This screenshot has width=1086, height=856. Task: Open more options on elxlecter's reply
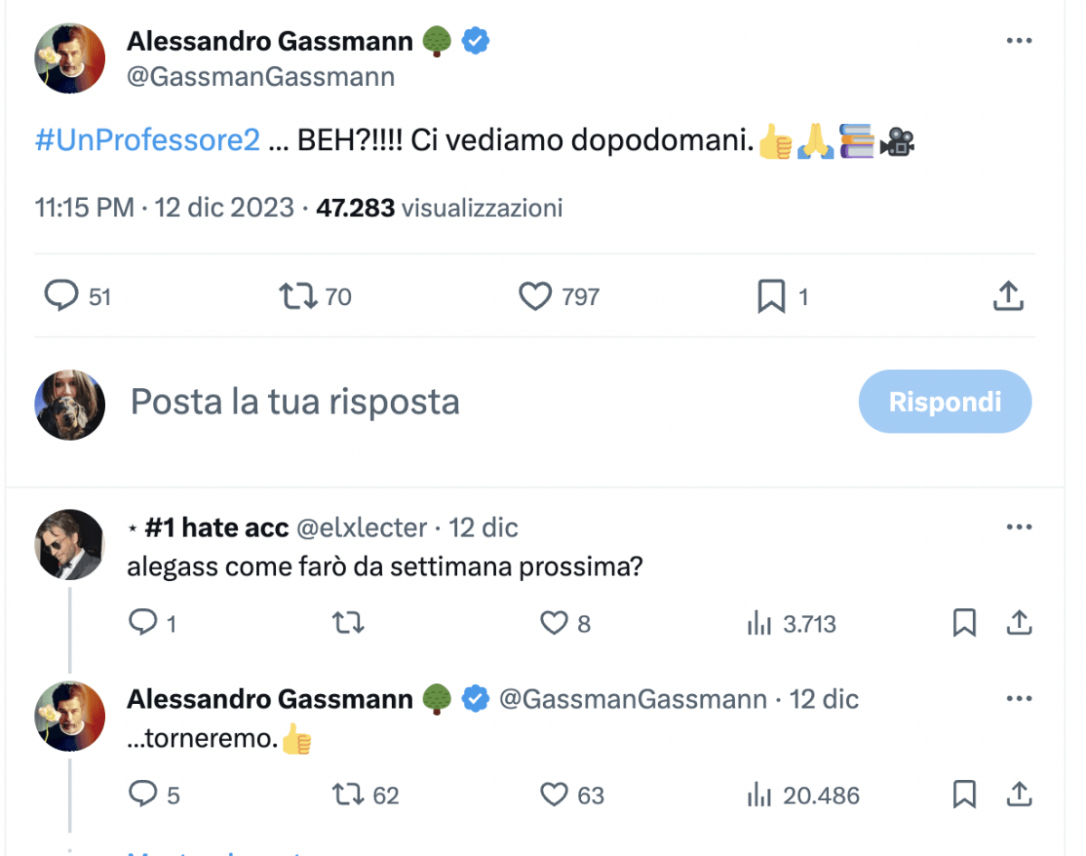pos(1020,526)
